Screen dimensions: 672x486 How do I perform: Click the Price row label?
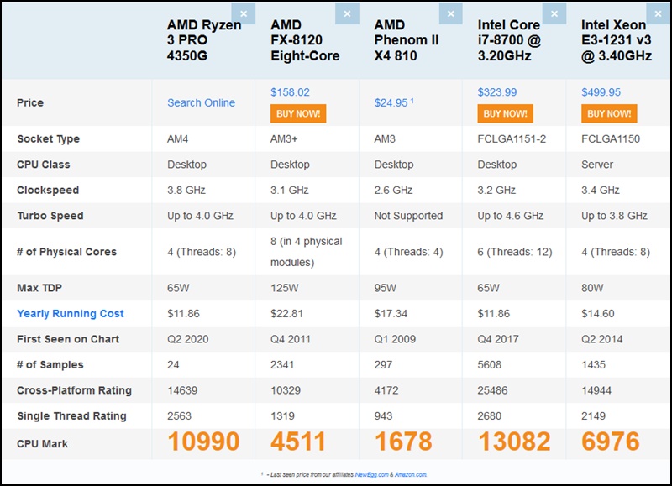pyautogui.click(x=30, y=102)
